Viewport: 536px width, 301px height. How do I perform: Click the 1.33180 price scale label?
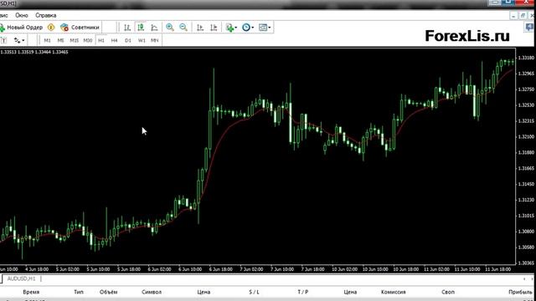tap(526, 58)
